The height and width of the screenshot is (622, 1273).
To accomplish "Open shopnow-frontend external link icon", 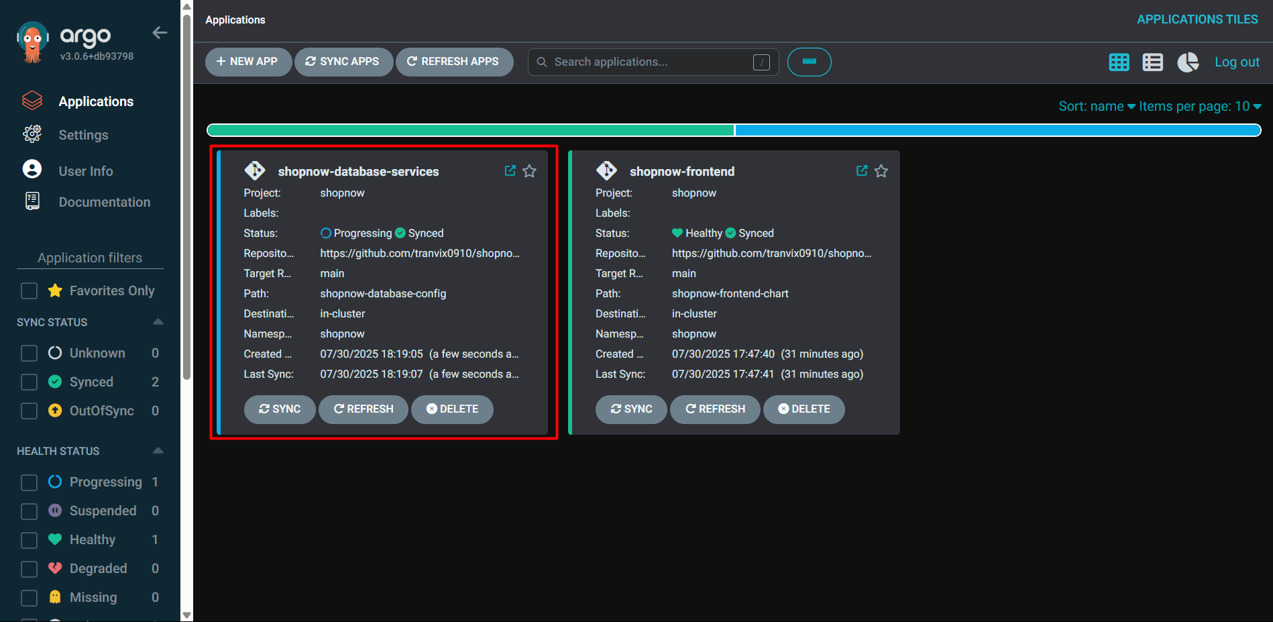I will pyautogui.click(x=862, y=171).
